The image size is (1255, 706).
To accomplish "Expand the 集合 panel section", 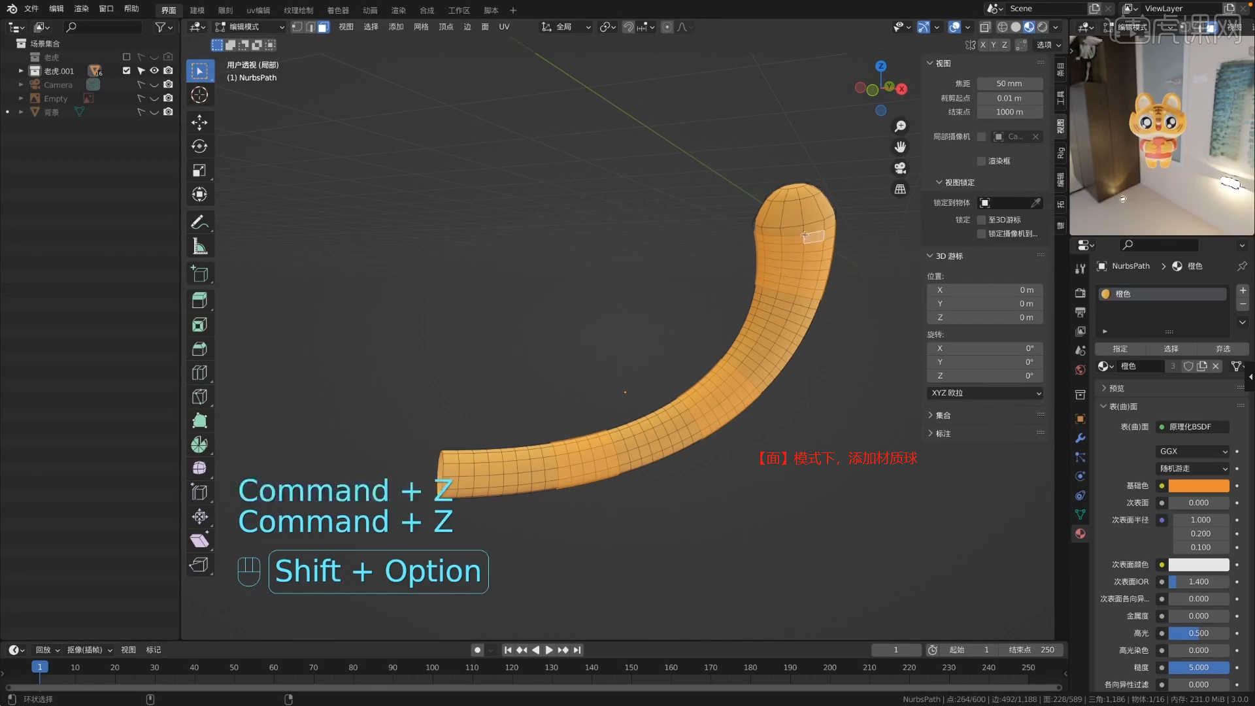I will tap(943, 415).
